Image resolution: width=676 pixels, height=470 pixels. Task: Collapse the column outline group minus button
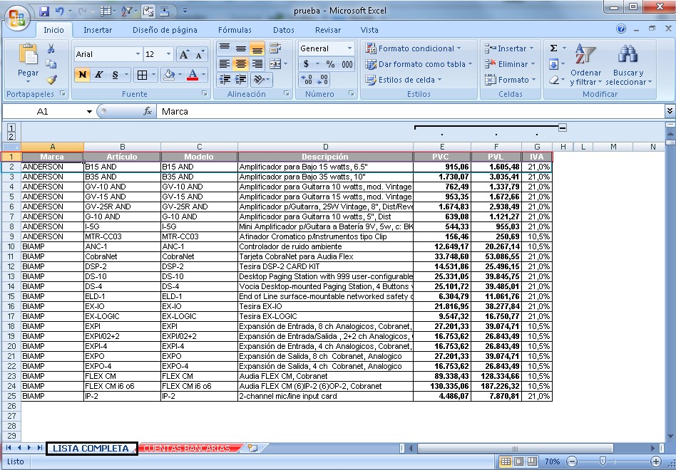562,127
